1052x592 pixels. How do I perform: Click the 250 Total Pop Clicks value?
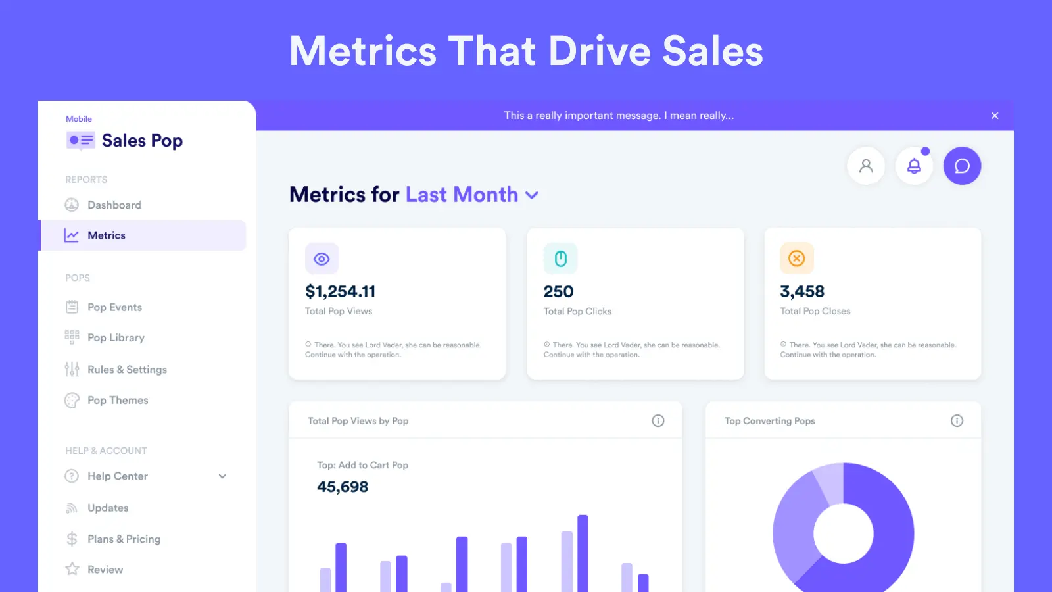pos(558,291)
